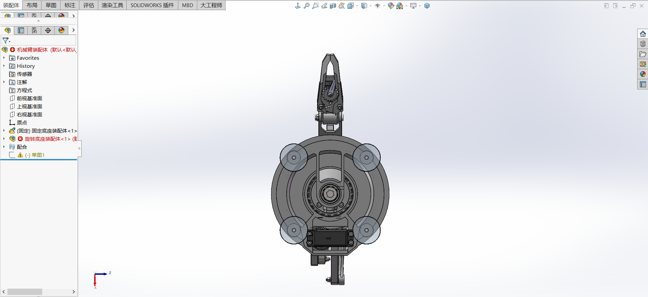This screenshot has width=648, height=297.
Task: Expand the 旋转底座装配体<1> component
Action: tap(4, 139)
